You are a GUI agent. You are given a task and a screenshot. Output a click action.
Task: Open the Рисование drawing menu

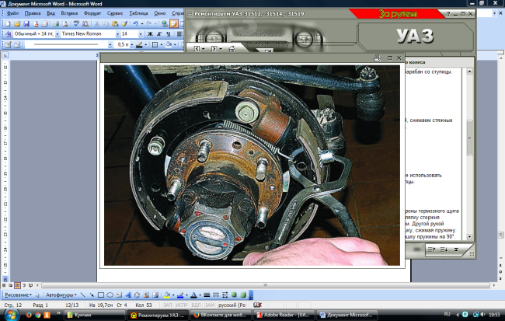coord(19,295)
